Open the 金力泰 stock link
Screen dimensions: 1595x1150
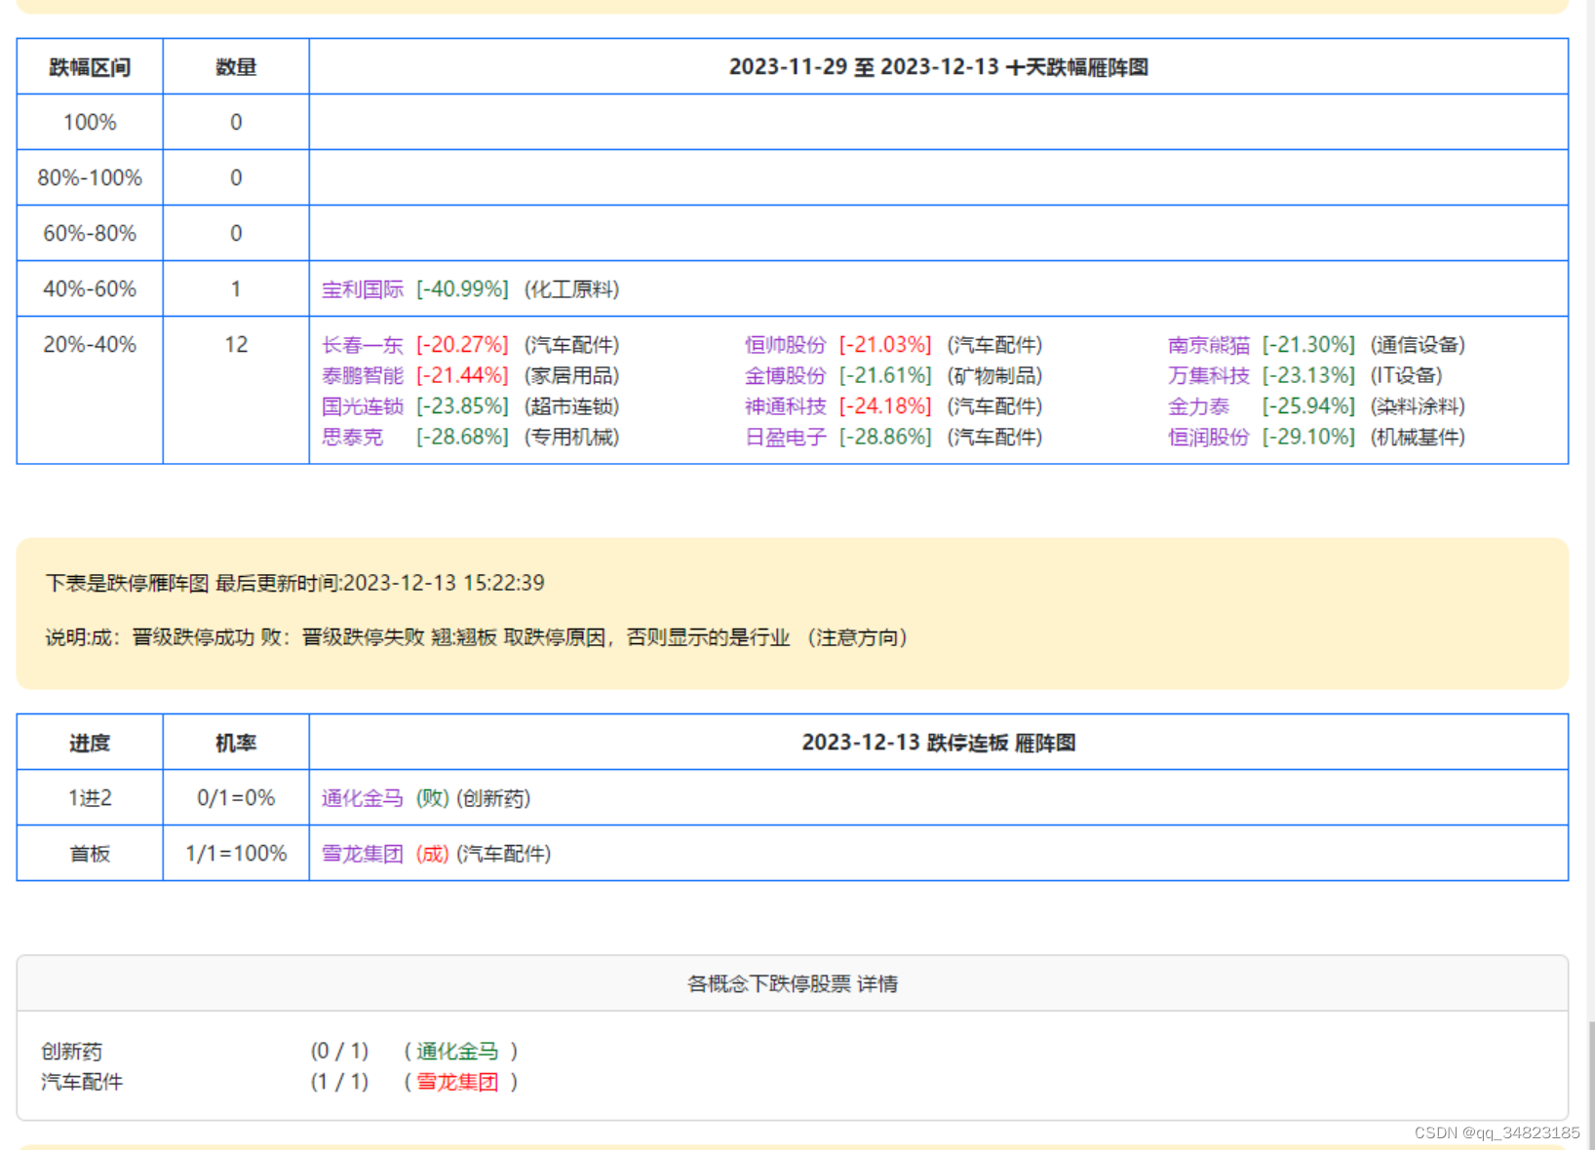click(x=1198, y=406)
